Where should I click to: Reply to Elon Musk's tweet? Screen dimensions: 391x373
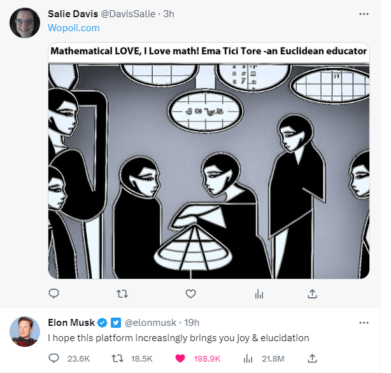click(54, 359)
